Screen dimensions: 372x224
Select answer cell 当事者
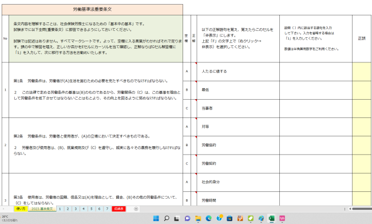238,108
